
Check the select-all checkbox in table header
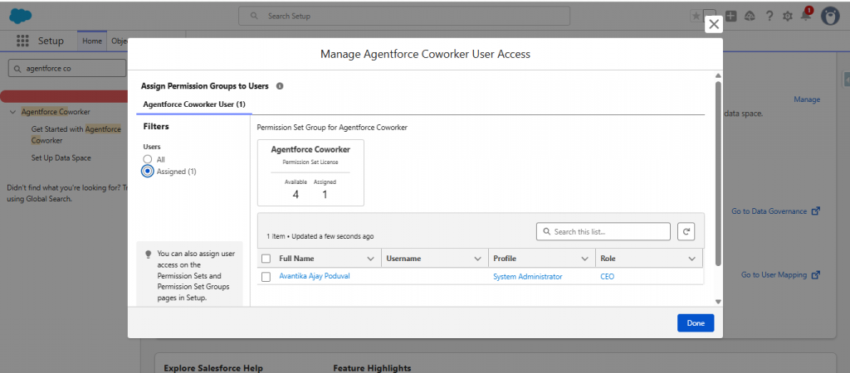coord(266,259)
